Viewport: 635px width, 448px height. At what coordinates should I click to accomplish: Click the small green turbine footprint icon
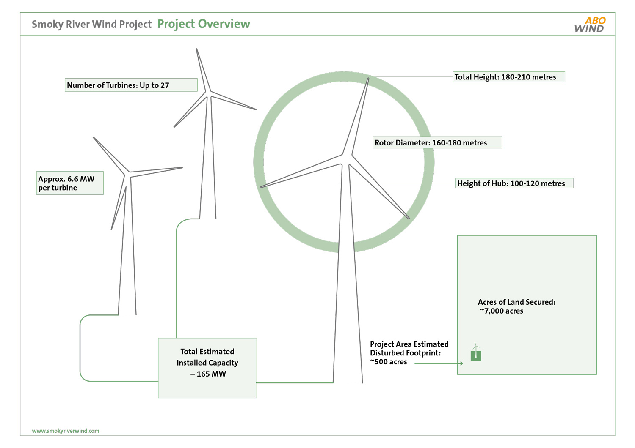476,352
